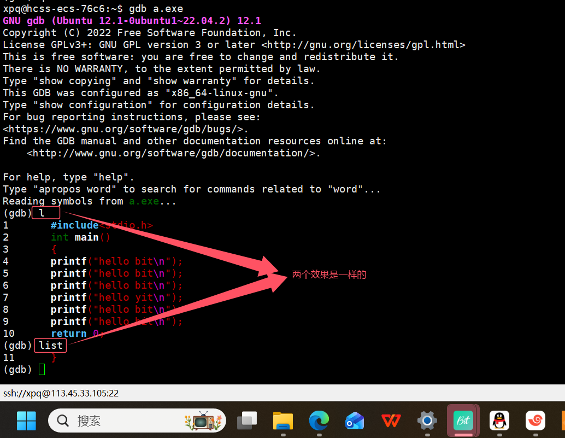Click the red-boxed 'list' command annotation
The image size is (565, 438).
pyautogui.click(x=50, y=345)
